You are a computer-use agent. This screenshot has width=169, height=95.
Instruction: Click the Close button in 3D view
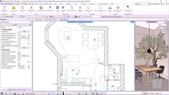(x=163, y=32)
